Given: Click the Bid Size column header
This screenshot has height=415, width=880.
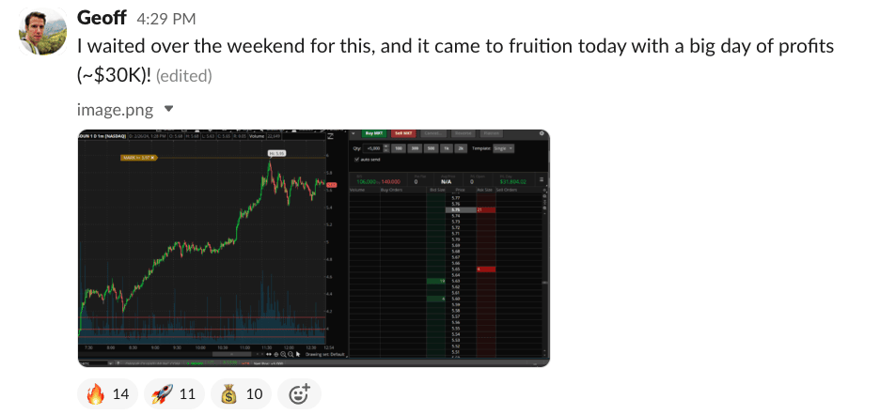Looking at the screenshot, I should pyautogui.click(x=436, y=191).
